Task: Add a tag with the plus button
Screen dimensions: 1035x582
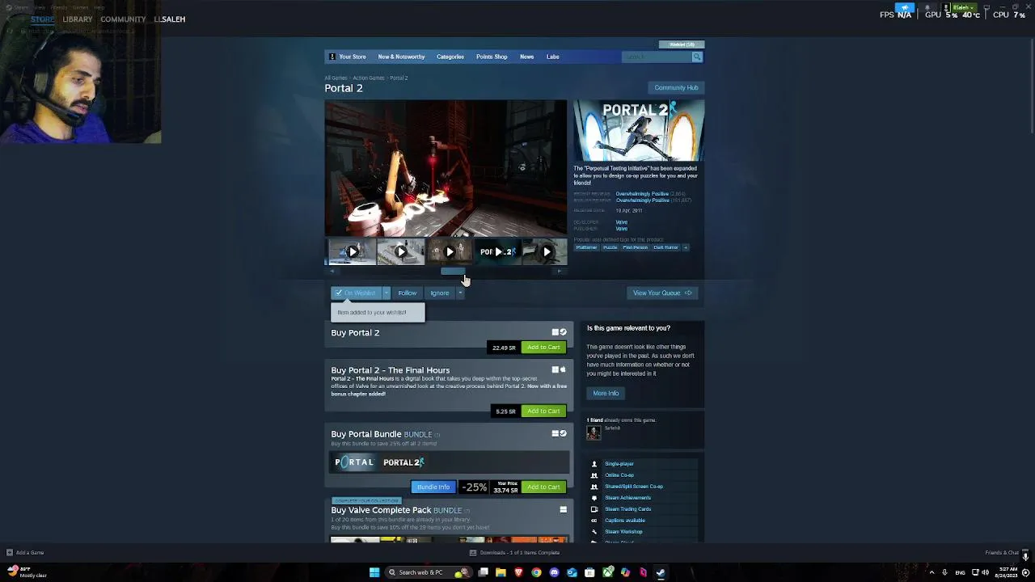Action: [x=686, y=247]
